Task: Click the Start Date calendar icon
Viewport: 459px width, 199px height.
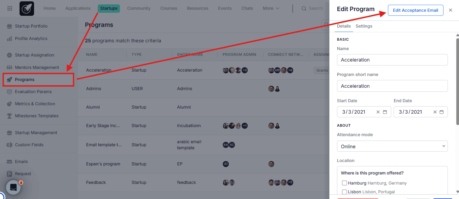Action: tap(385, 112)
